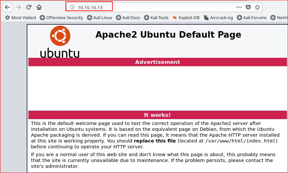Save the page to Pocket
Viewport: 288px width, 173px height.
[x=248, y=7]
